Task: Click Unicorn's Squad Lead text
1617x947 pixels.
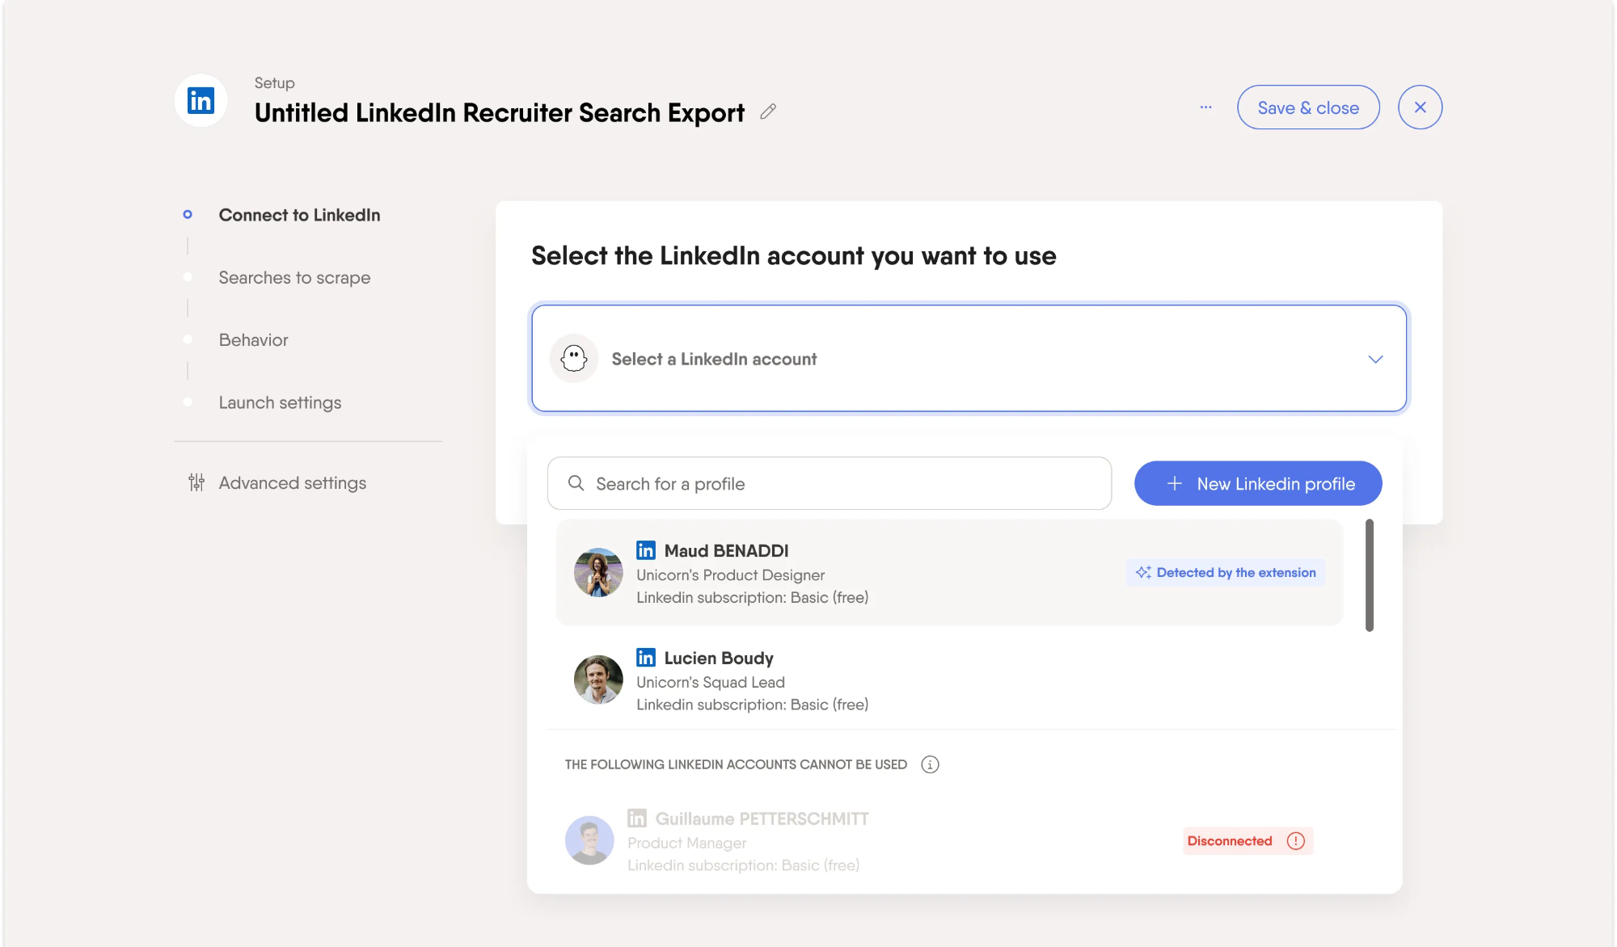Action: (x=710, y=682)
